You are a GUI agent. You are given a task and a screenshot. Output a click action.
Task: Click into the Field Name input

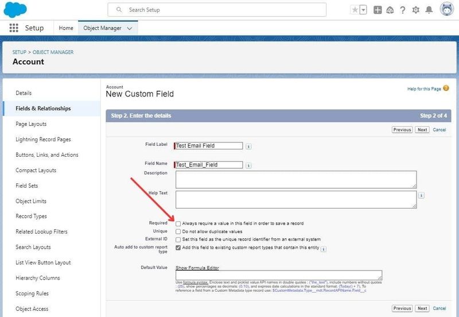(208, 165)
